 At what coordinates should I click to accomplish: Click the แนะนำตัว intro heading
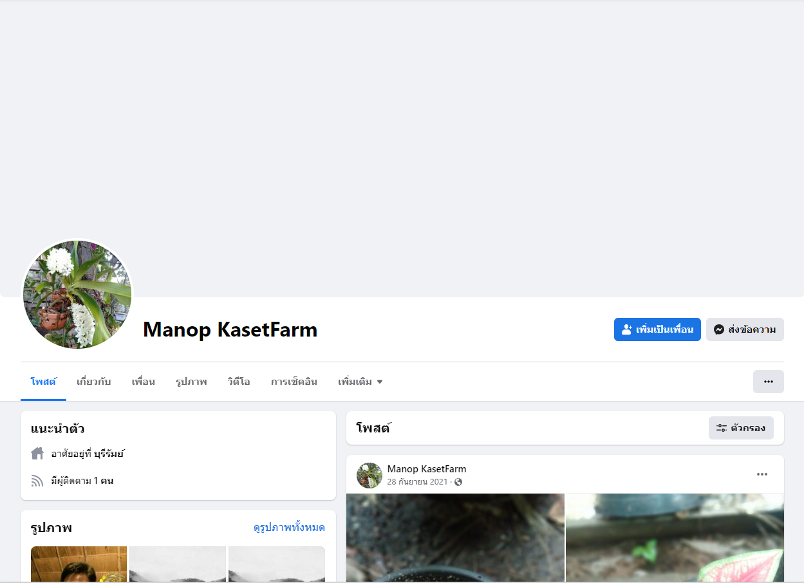point(58,429)
